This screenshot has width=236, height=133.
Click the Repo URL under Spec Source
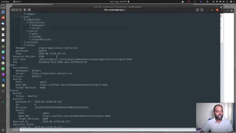coord(74,85)
